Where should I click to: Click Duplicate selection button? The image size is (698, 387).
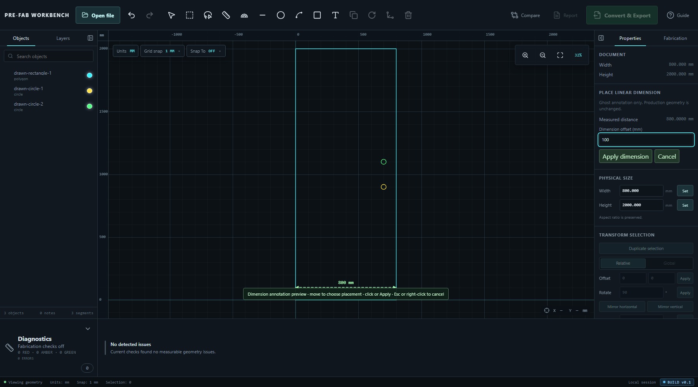(646, 248)
